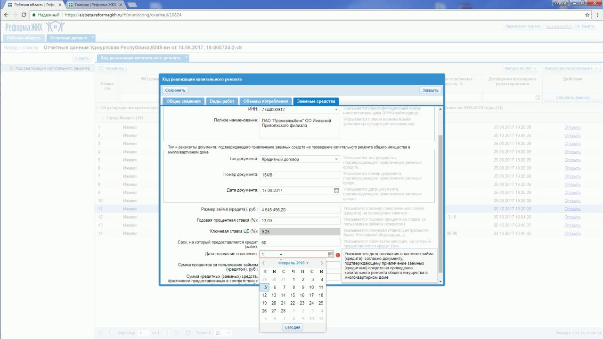The width and height of the screenshot is (603, 339).
Task: Click Годовая процентная ставка field 13,00
Action: [x=300, y=220]
